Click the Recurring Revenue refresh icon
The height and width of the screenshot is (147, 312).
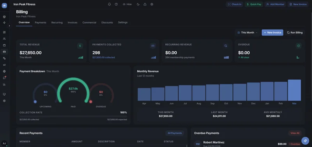pos(226,46)
